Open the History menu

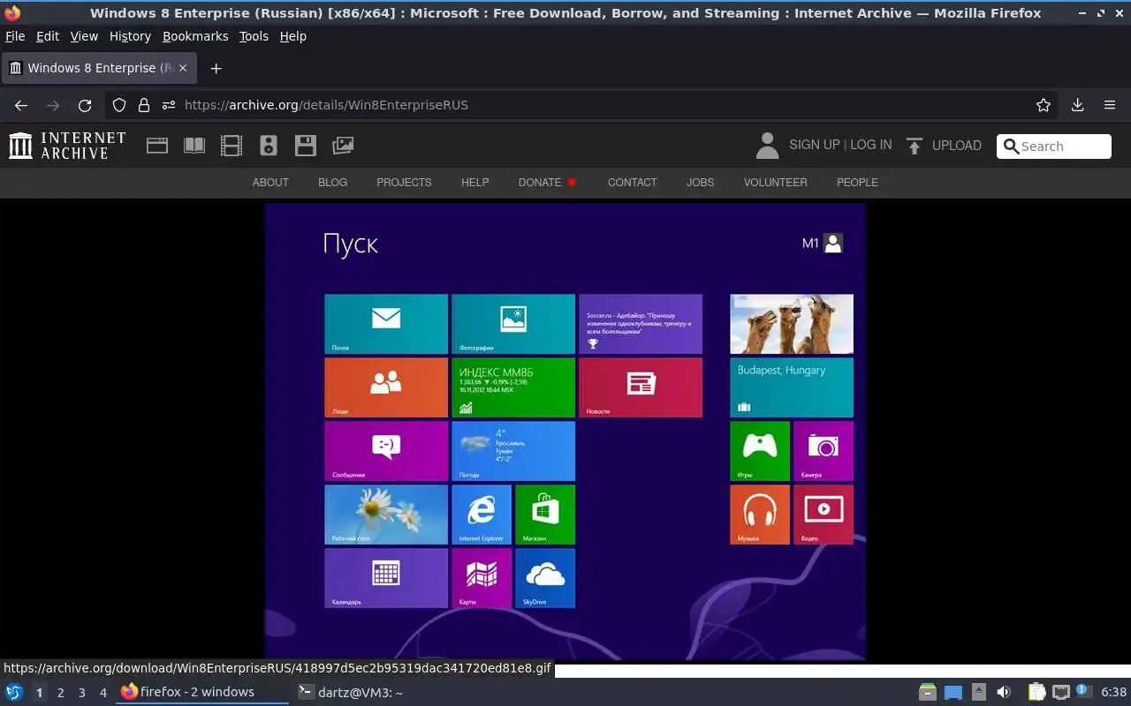click(130, 36)
